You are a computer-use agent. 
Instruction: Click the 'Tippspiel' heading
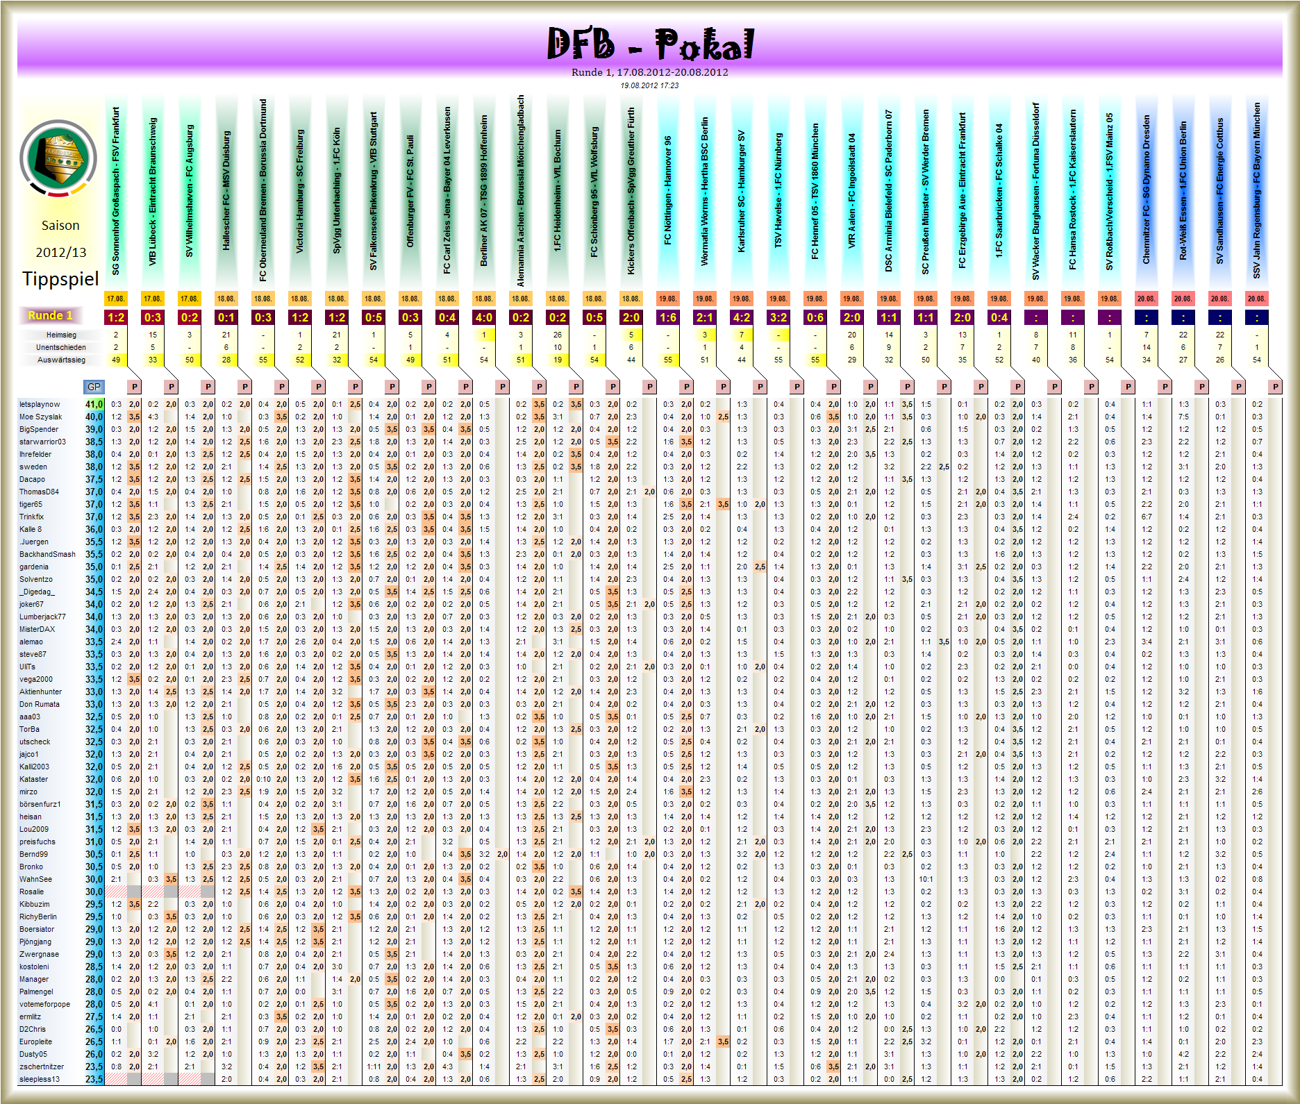pyautogui.click(x=60, y=279)
